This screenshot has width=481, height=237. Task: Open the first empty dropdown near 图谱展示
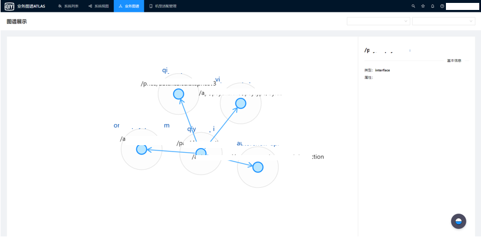(378, 21)
